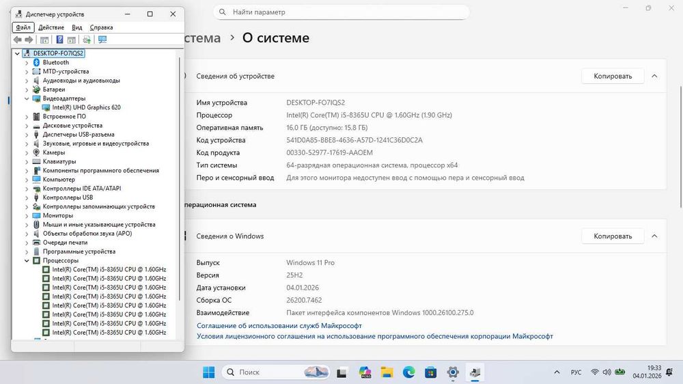
Task: Open the Wi-Fi network tray icon
Action: click(x=595, y=372)
